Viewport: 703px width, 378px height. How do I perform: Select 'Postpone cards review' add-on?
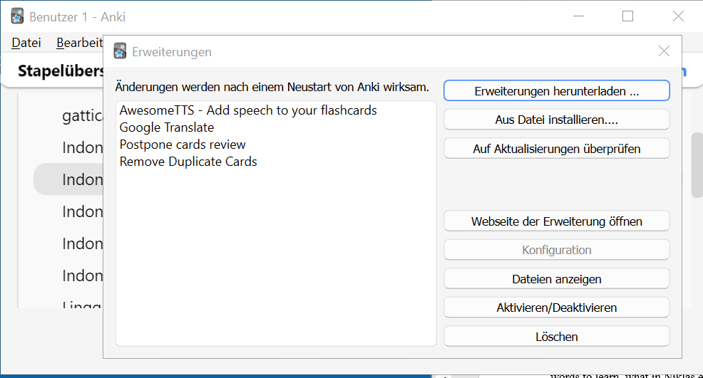(183, 145)
